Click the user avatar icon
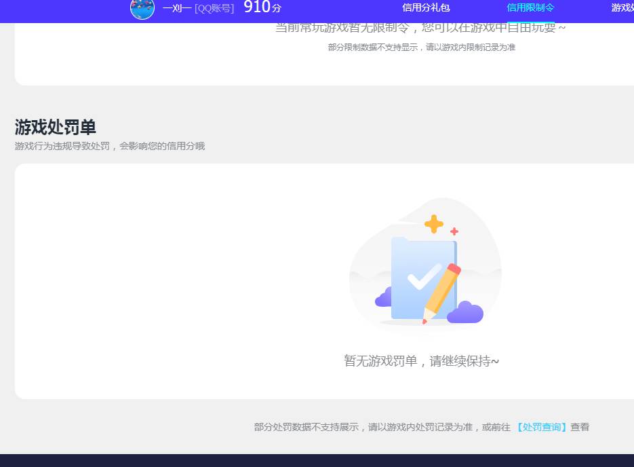Image resolution: width=634 pixels, height=467 pixels. click(x=142, y=10)
